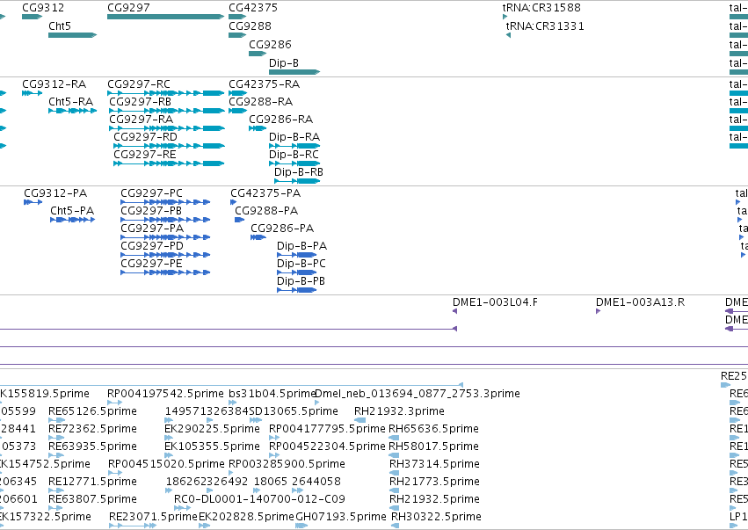748x530 pixels.
Task: Select protein Dip-B-PB
Action: [x=297, y=291]
